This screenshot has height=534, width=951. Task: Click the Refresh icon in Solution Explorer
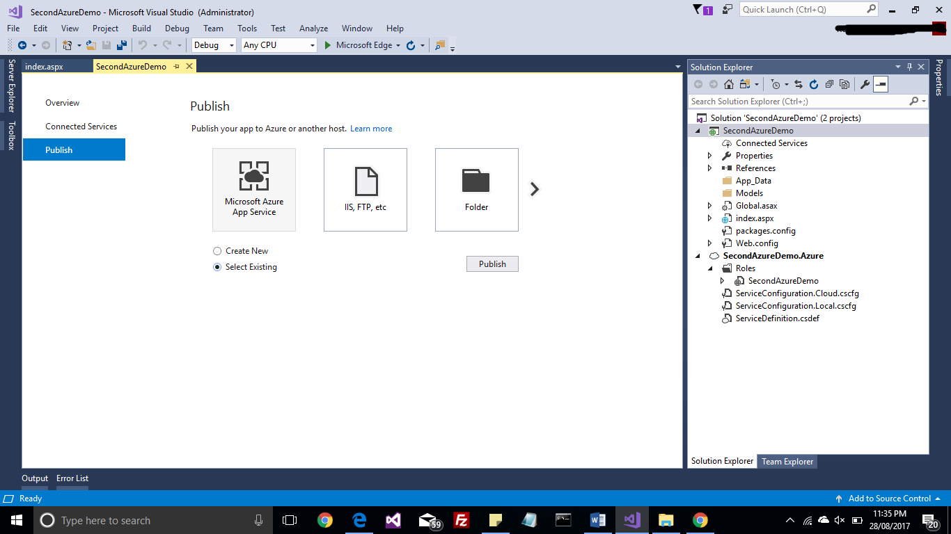(814, 84)
